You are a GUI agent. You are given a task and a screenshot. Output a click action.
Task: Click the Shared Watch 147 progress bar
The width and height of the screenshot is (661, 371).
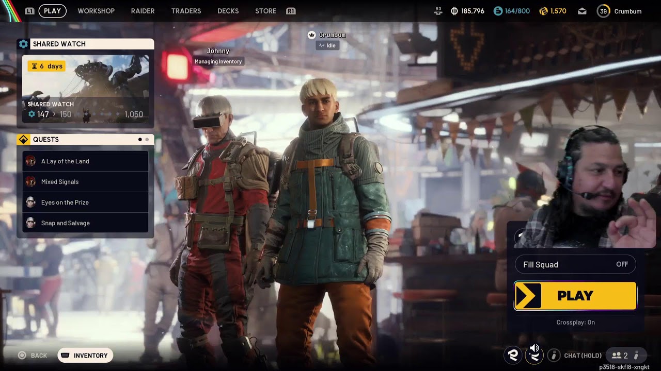[85, 114]
